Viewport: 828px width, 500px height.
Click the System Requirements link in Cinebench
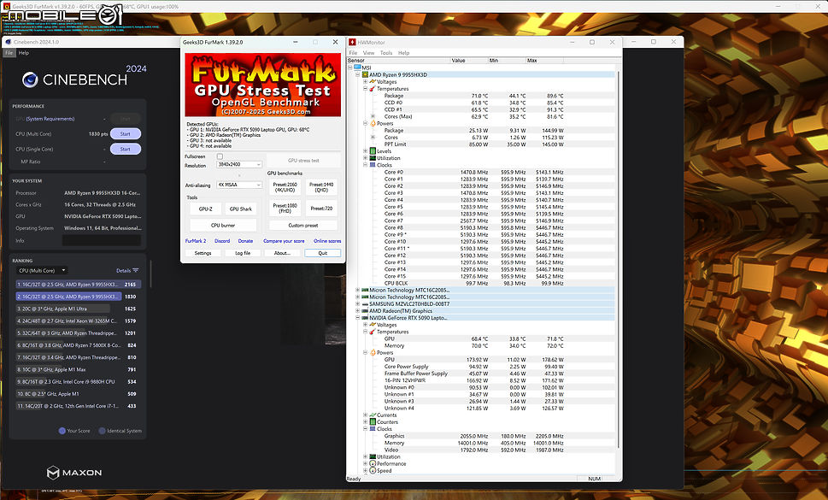tap(50, 119)
